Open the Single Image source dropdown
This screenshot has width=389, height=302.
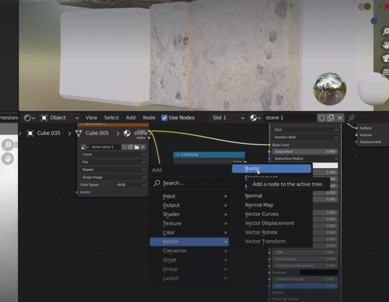point(113,178)
